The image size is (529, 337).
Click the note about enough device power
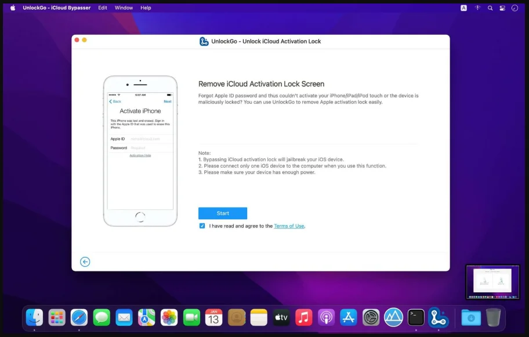click(257, 172)
